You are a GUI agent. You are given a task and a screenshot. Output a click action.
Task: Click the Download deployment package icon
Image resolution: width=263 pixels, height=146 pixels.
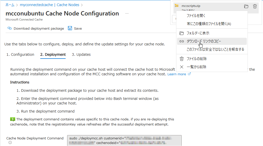(x=9, y=28)
